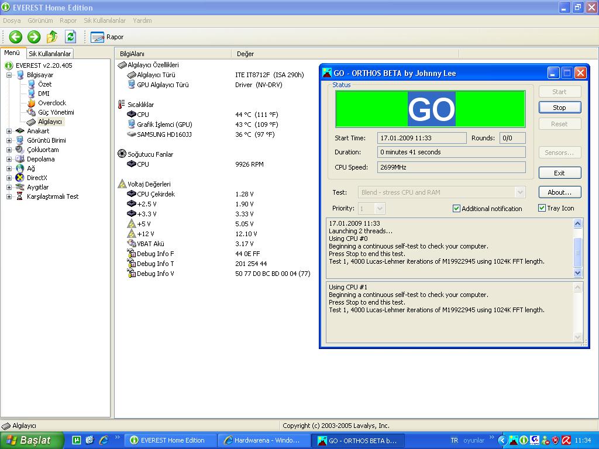Switch to Hardwarena Internet Explorer taskbar button
This screenshot has width=599, height=449.
coord(264,441)
